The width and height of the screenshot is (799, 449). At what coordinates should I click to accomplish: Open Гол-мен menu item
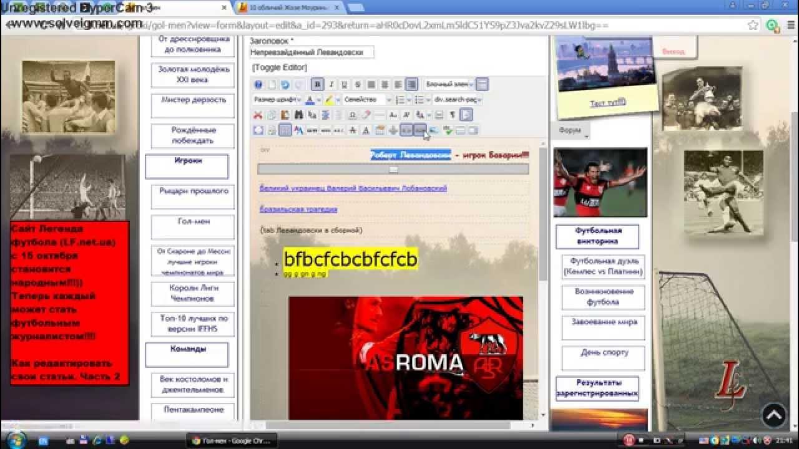tap(194, 226)
